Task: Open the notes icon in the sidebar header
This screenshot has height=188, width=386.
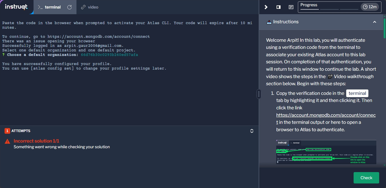Action: click(x=291, y=7)
